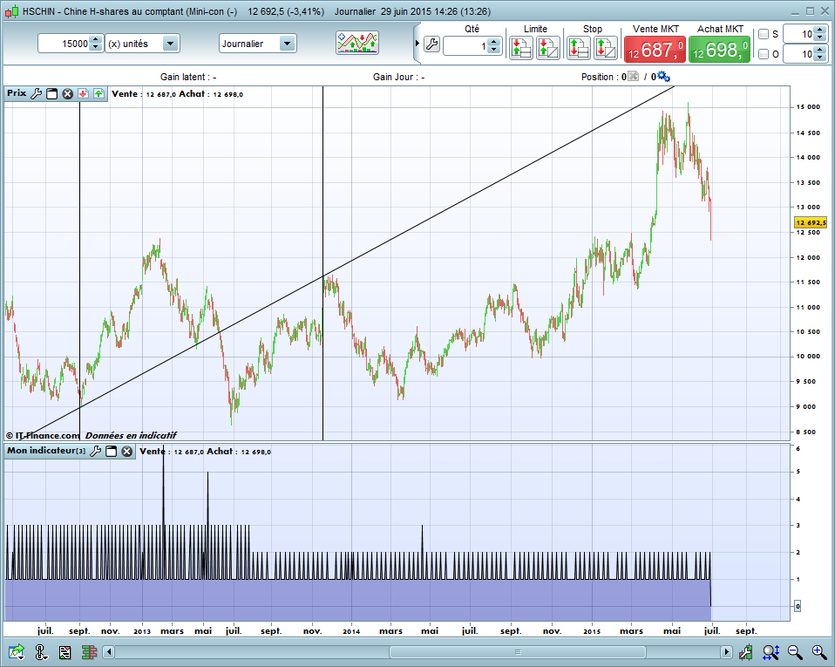
Task: Click the IT-Finance.com copyright text
Action: 42,435
